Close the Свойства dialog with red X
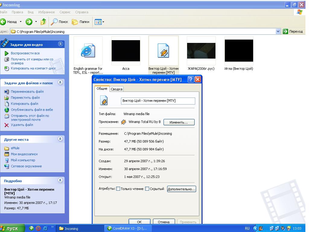Screen dimensions: 309x232 click(x=198, y=79)
